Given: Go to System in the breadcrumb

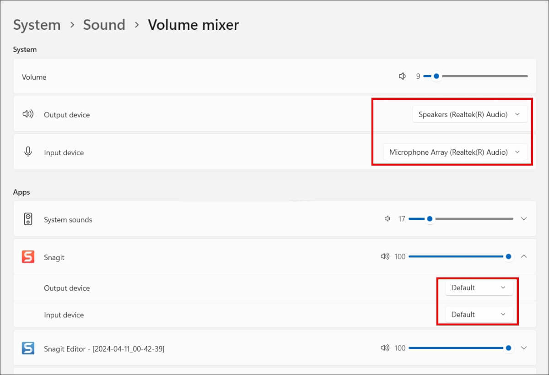Looking at the screenshot, I should (37, 25).
